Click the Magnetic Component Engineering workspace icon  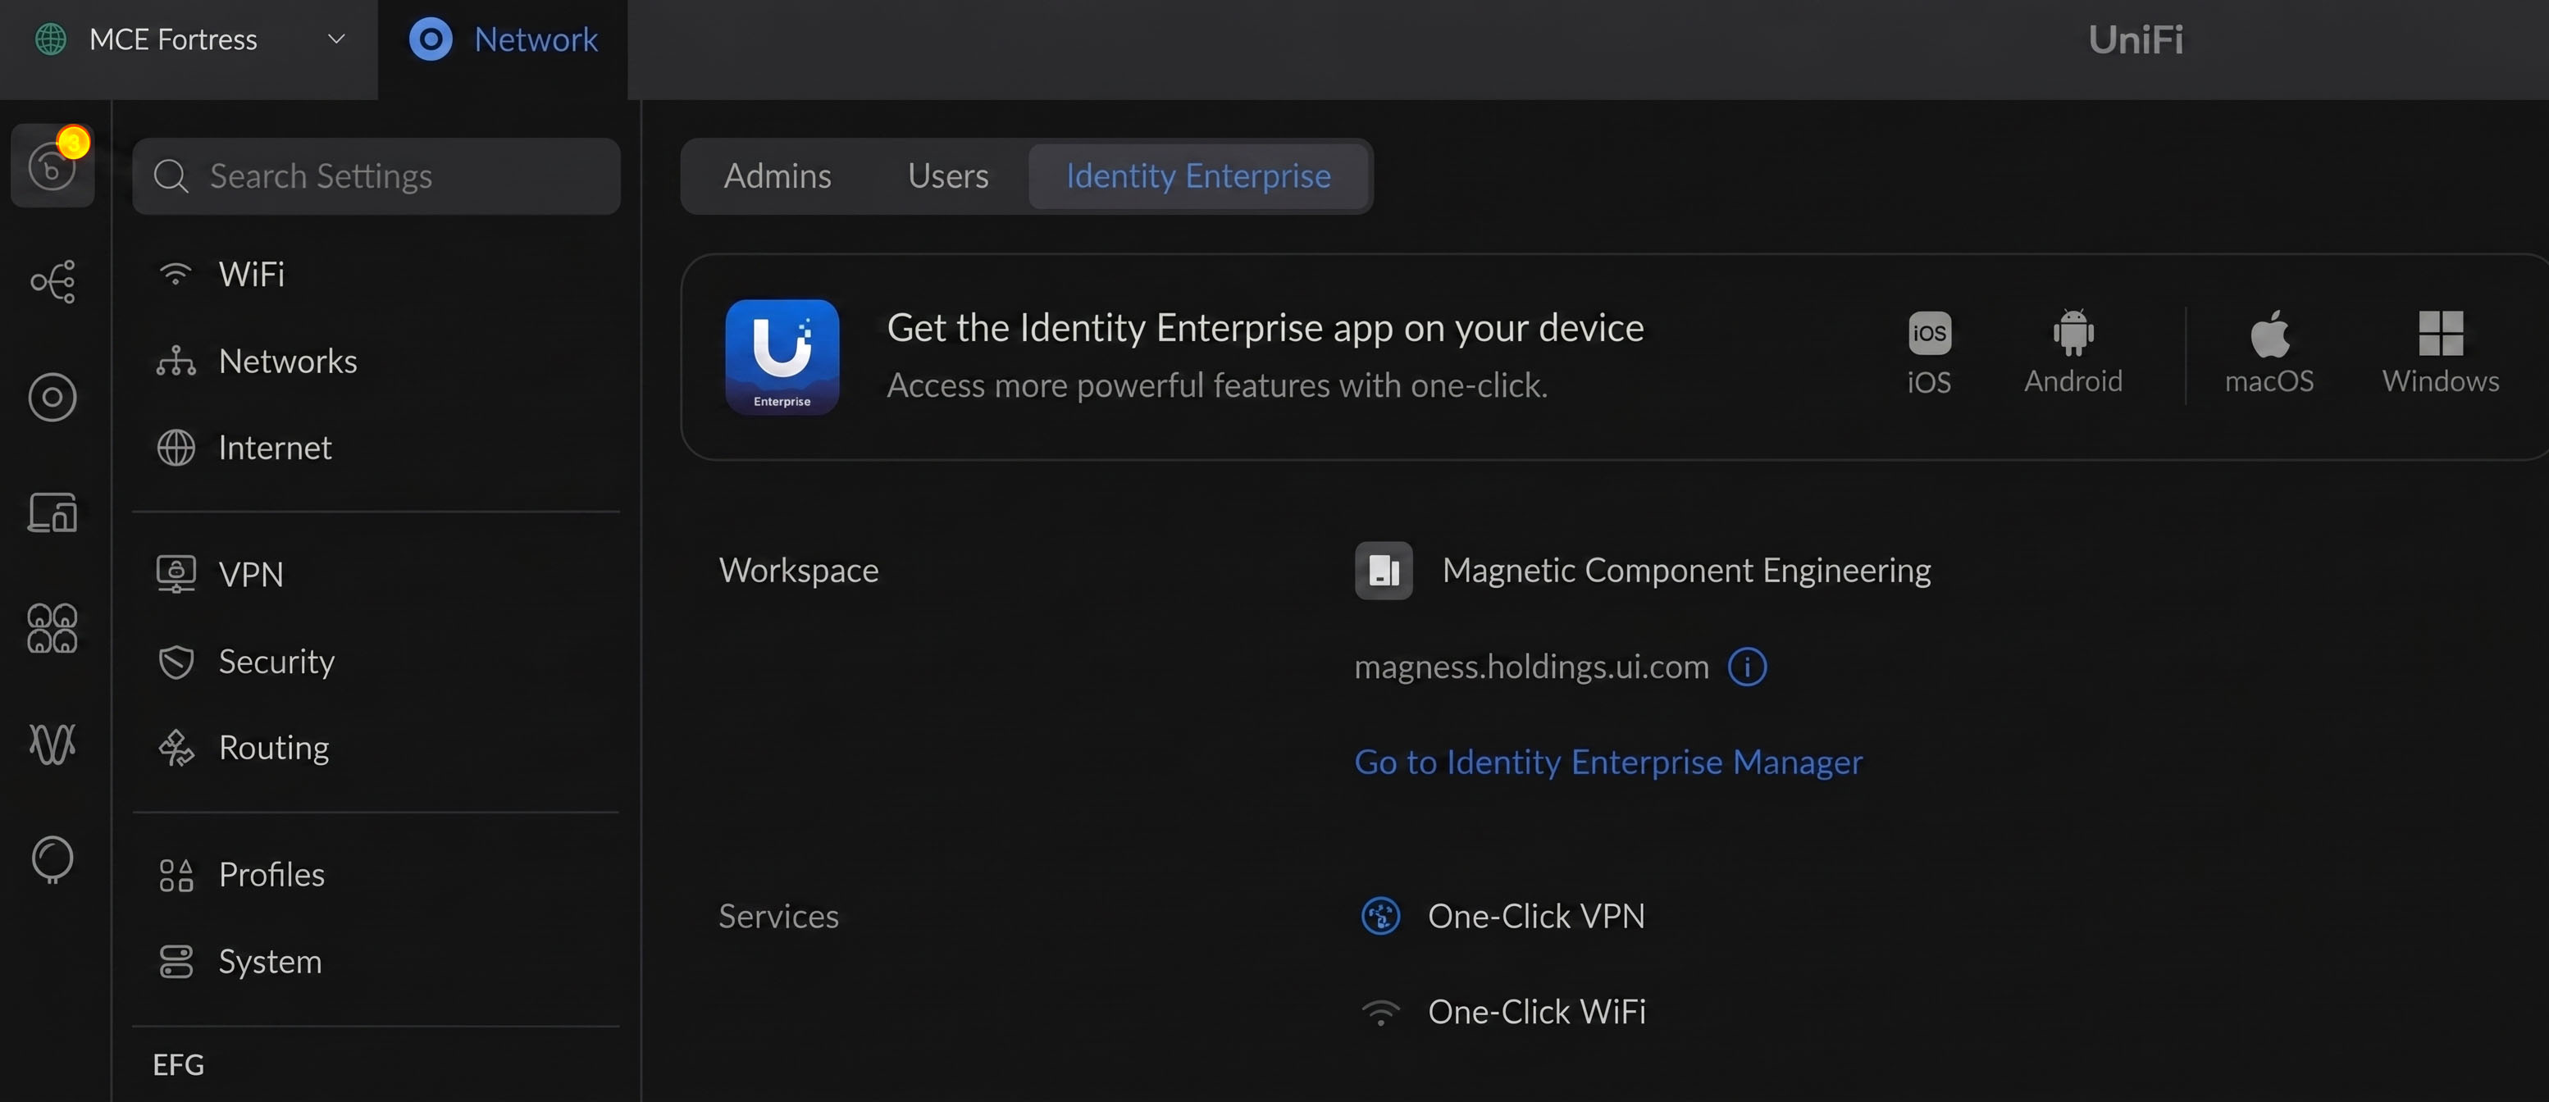coord(1384,571)
